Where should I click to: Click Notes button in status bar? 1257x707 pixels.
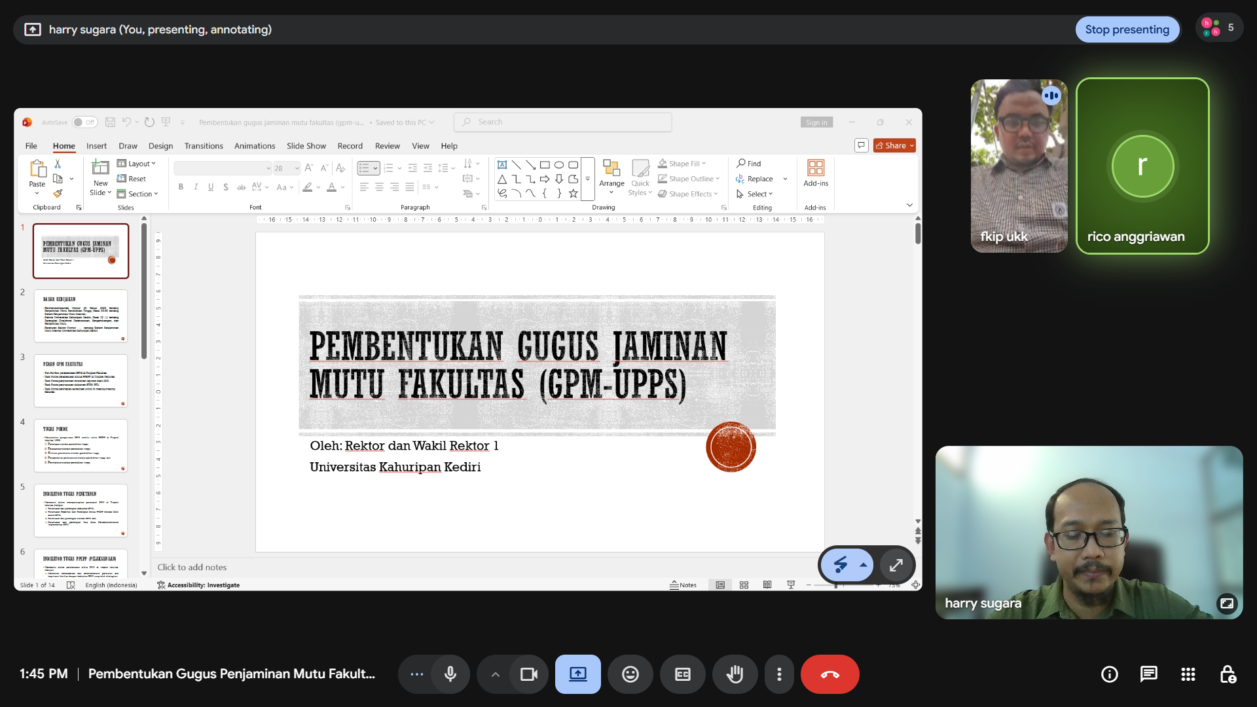pos(683,585)
